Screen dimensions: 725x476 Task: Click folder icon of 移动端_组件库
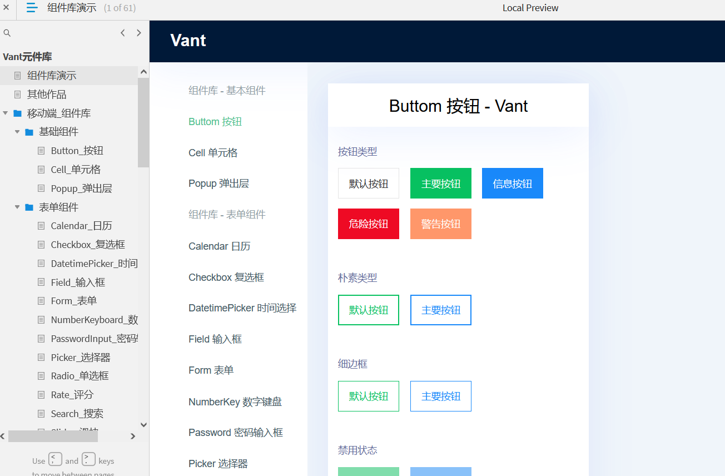pyautogui.click(x=18, y=113)
